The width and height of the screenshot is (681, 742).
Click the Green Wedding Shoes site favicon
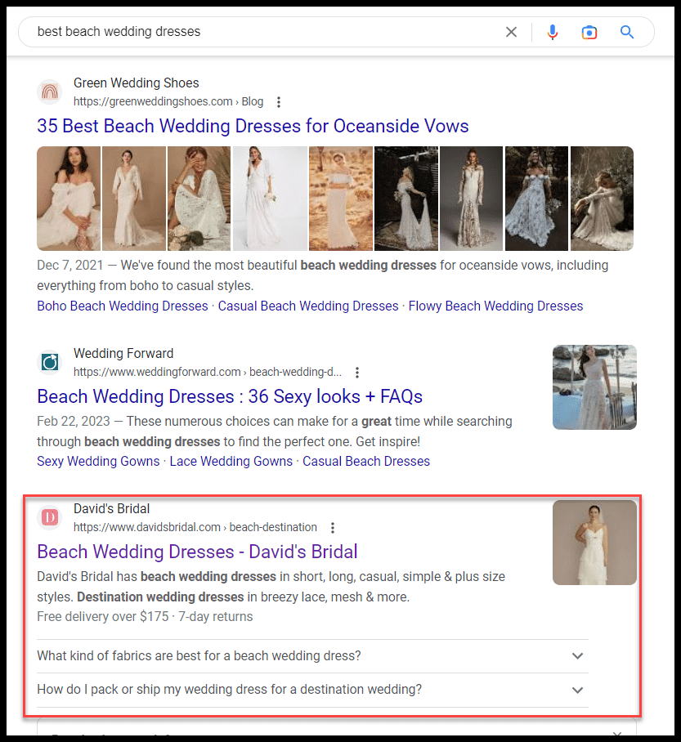50,92
